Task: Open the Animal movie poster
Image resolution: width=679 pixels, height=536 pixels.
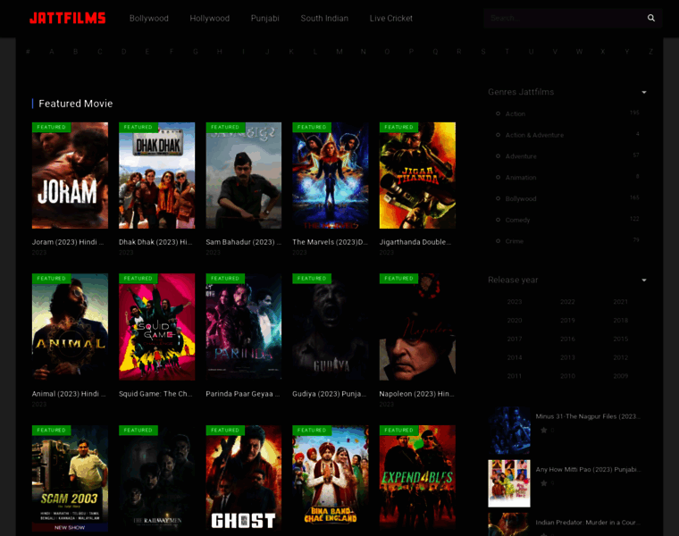Action: pyautogui.click(x=71, y=327)
